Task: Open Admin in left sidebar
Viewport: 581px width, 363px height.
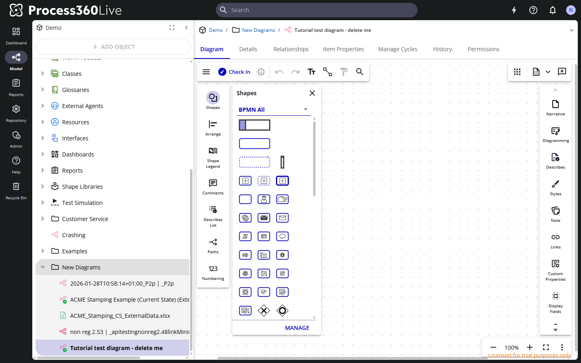Action: pyautogui.click(x=16, y=139)
